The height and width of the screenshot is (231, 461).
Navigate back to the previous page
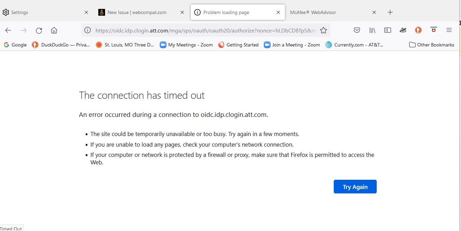8,30
